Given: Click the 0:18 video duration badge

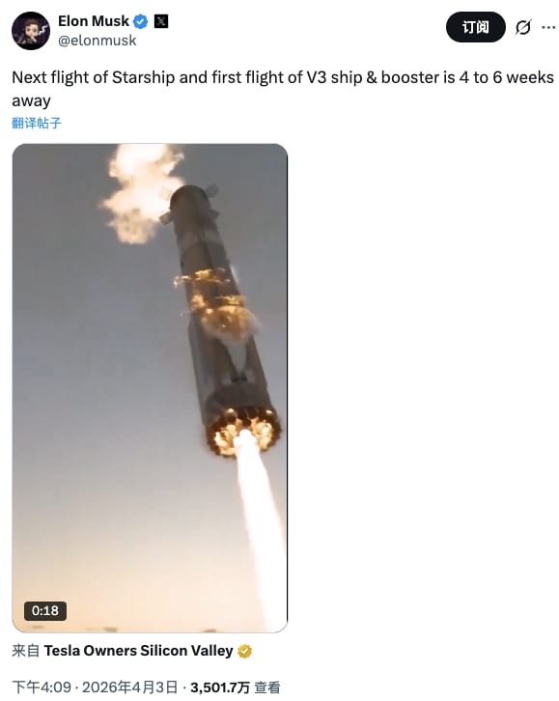Looking at the screenshot, I should click(x=45, y=610).
